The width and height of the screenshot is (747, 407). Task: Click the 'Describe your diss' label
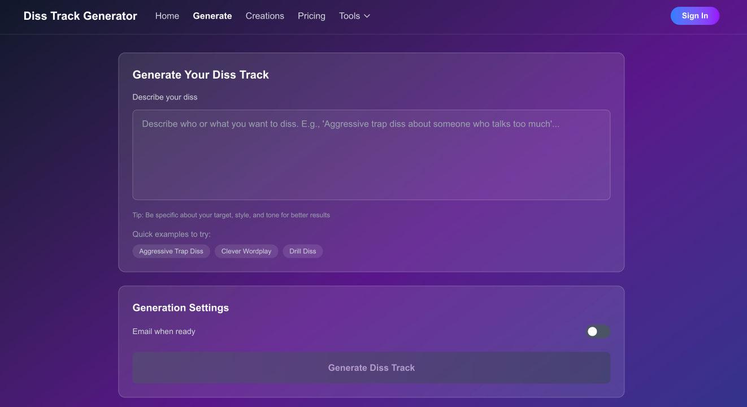click(x=165, y=97)
